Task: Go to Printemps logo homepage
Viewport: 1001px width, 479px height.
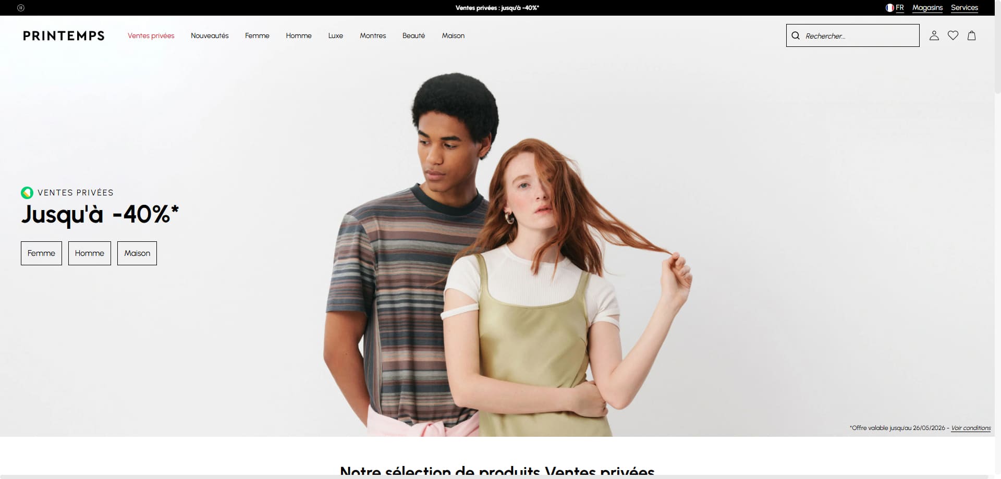Action: pos(64,35)
